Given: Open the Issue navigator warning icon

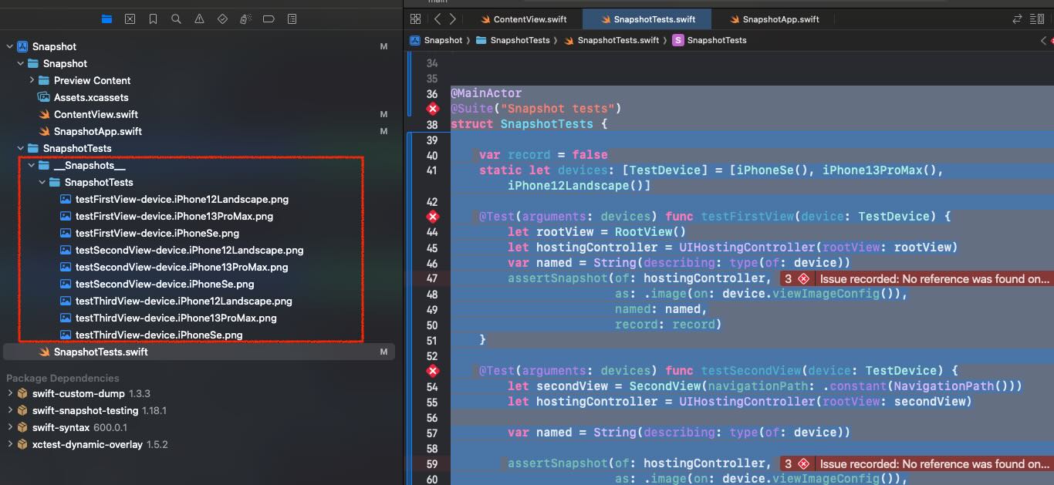Looking at the screenshot, I should pyautogui.click(x=199, y=19).
